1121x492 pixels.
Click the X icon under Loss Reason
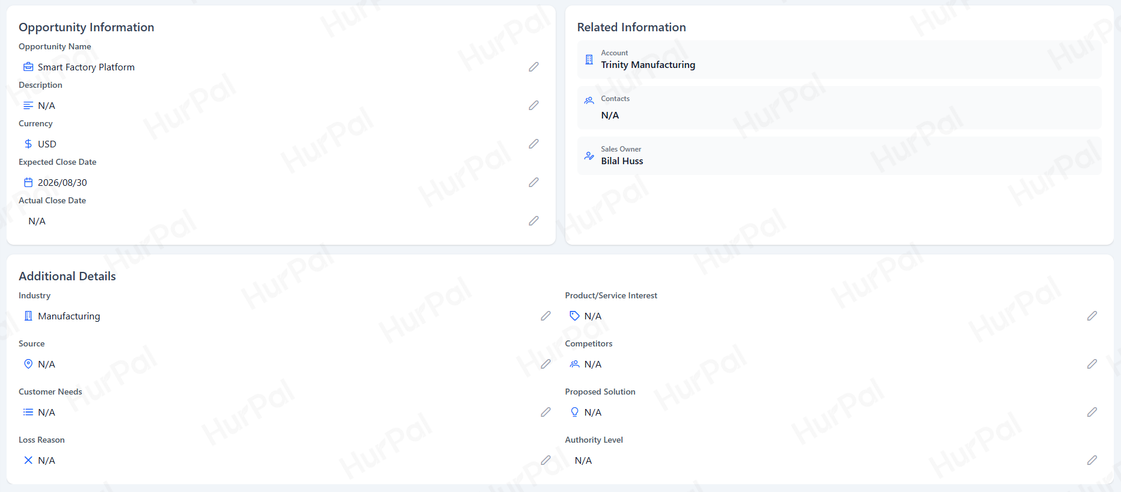28,460
